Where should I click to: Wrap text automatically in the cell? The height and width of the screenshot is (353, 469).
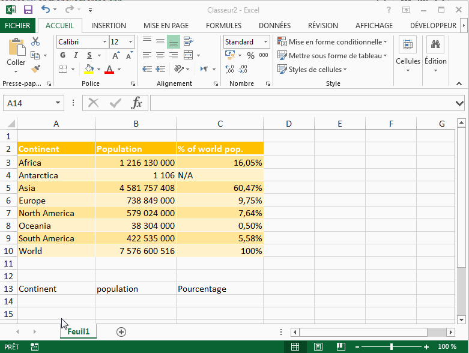[x=188, y=41]
